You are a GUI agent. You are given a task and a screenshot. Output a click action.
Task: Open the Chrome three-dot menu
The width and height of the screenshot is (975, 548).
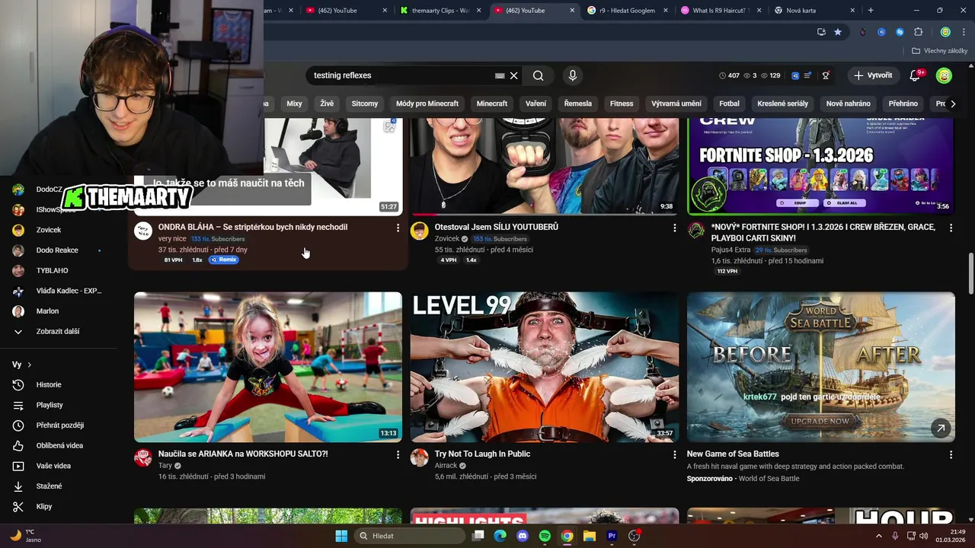click(963, 32)
